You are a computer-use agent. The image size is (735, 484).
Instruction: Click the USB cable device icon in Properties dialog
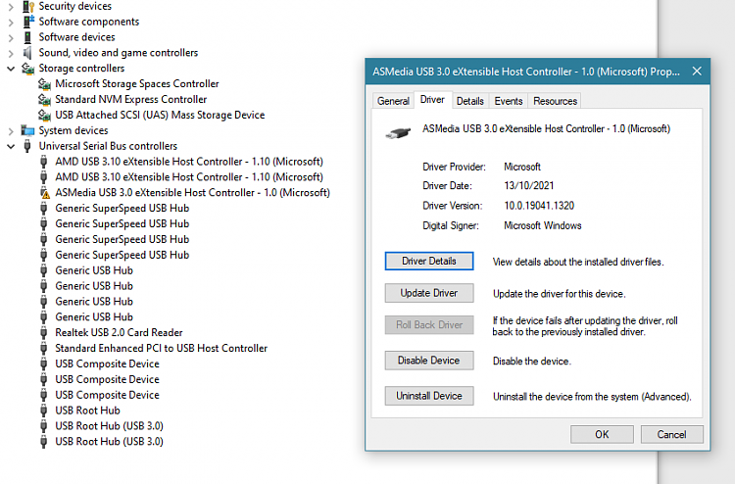398,133
